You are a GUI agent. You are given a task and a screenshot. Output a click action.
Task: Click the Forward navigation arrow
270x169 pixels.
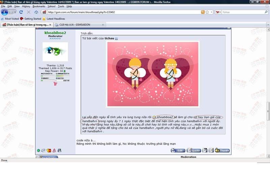11,12
